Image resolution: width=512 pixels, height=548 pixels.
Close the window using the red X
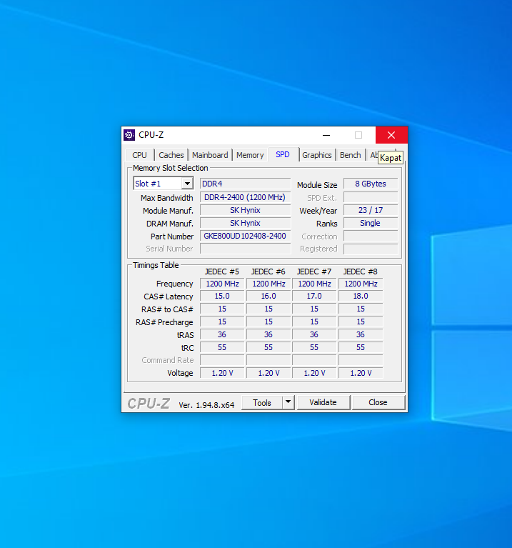click(391, 135)
